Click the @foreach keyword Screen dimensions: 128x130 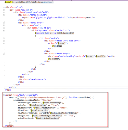point(39,33)
